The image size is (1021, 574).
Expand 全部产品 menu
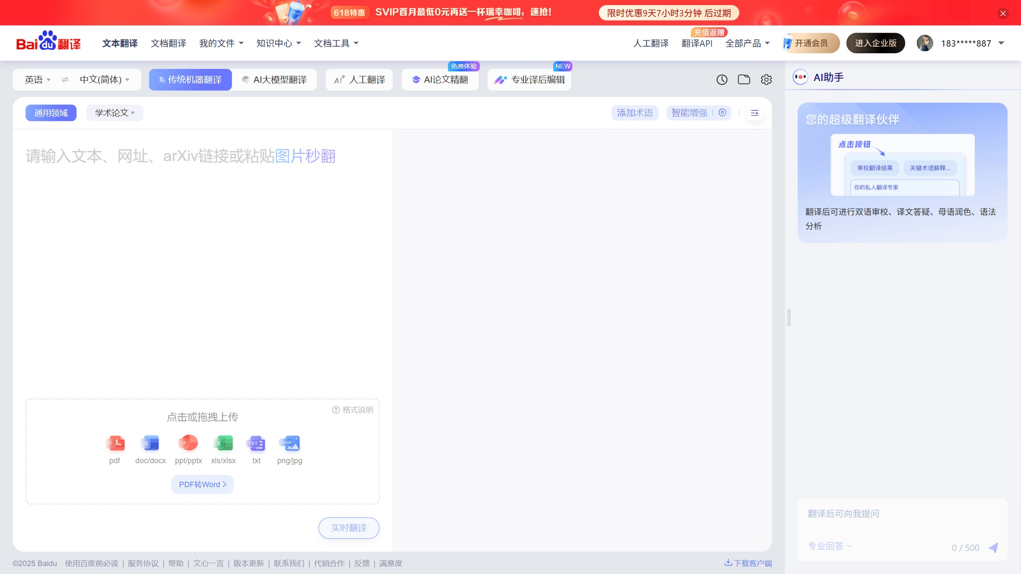pos(747,43)
